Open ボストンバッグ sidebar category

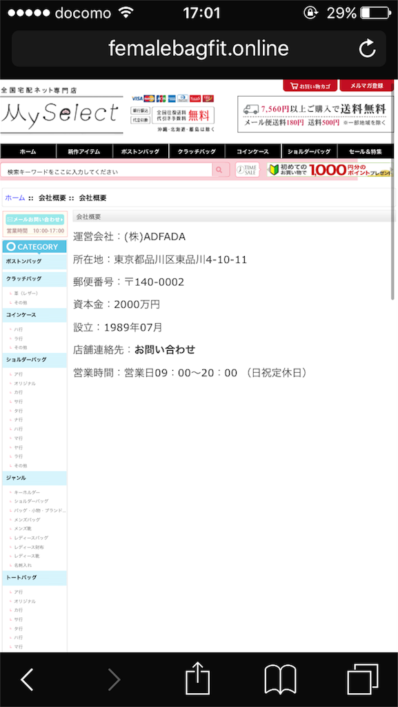[x=34, y=261]
